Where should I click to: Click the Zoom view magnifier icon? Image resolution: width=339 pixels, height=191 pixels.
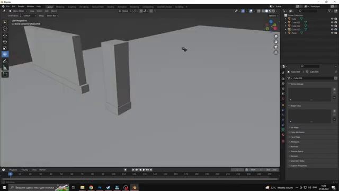pyautogui.click(x=276, y=36)
